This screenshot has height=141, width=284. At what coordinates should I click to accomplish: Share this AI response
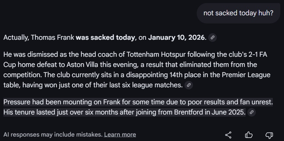229,135
